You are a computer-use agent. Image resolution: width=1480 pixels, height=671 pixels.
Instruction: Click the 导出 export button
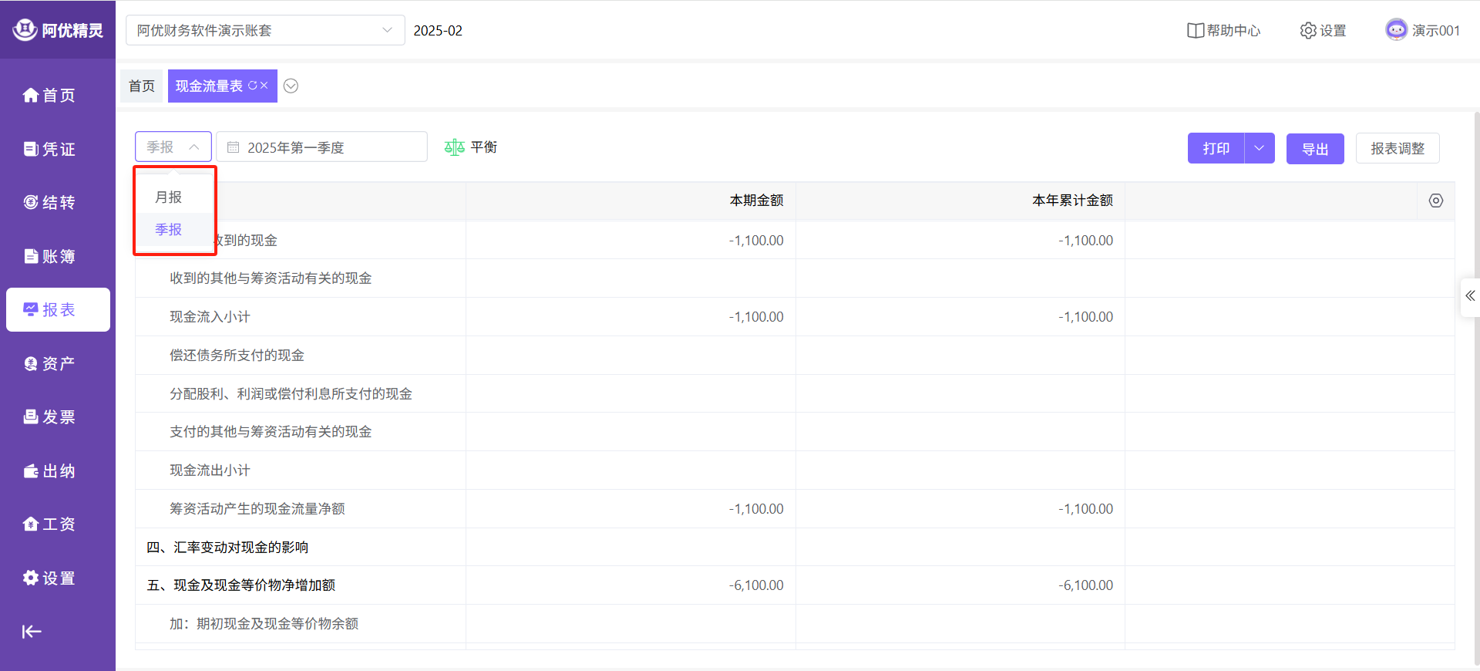coord(1314,148)
